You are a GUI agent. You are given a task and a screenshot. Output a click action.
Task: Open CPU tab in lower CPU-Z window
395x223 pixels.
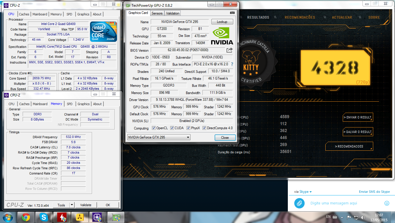[x=12, y=104]
